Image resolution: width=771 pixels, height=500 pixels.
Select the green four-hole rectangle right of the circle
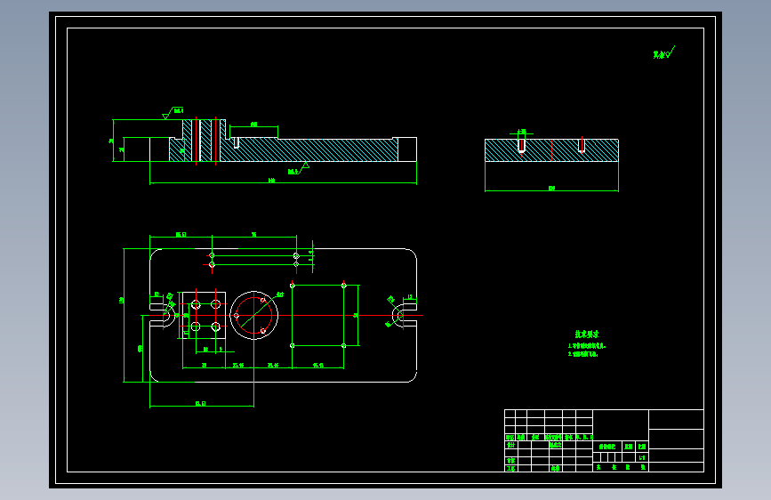pos(318,316)
